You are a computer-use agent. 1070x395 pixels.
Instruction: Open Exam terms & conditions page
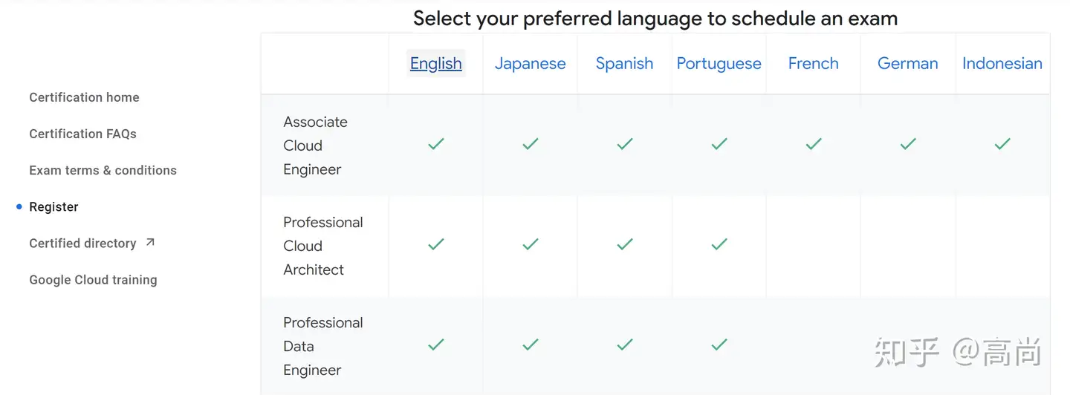103,170
